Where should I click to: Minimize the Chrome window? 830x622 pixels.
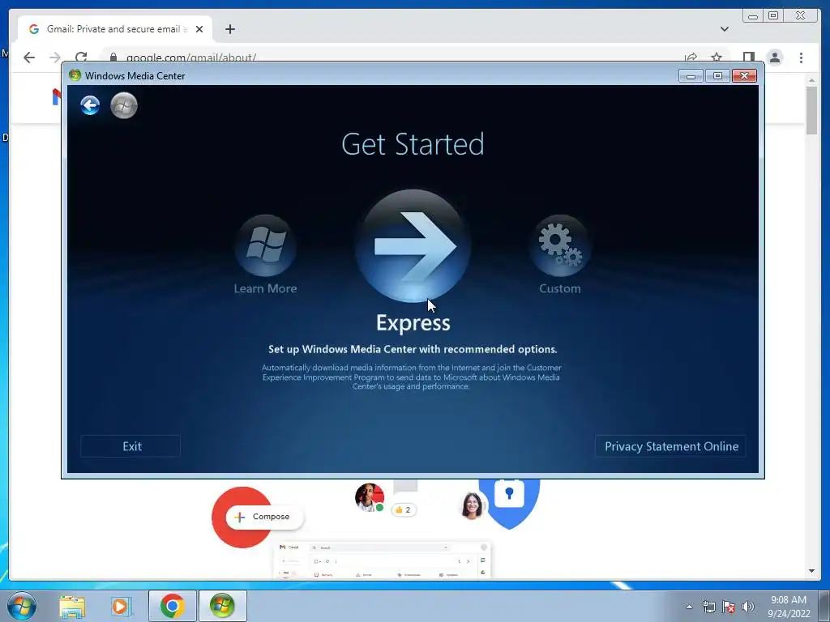click(753, 16)
